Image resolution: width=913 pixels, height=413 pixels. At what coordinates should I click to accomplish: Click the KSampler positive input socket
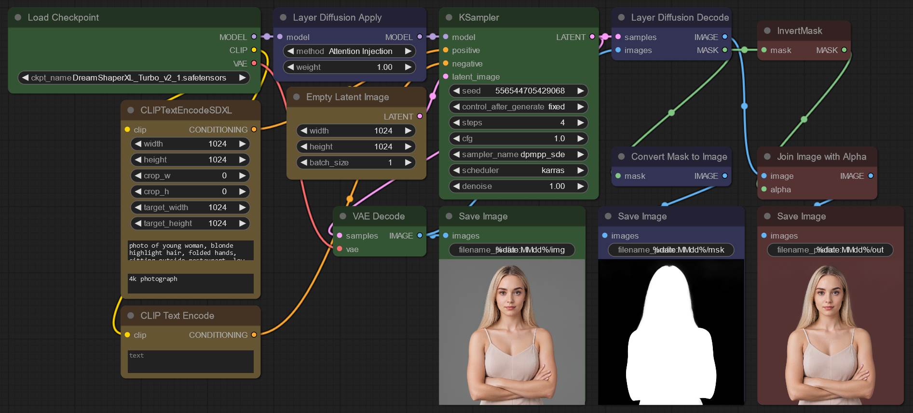pyautogui.click(x=446, y=50)
